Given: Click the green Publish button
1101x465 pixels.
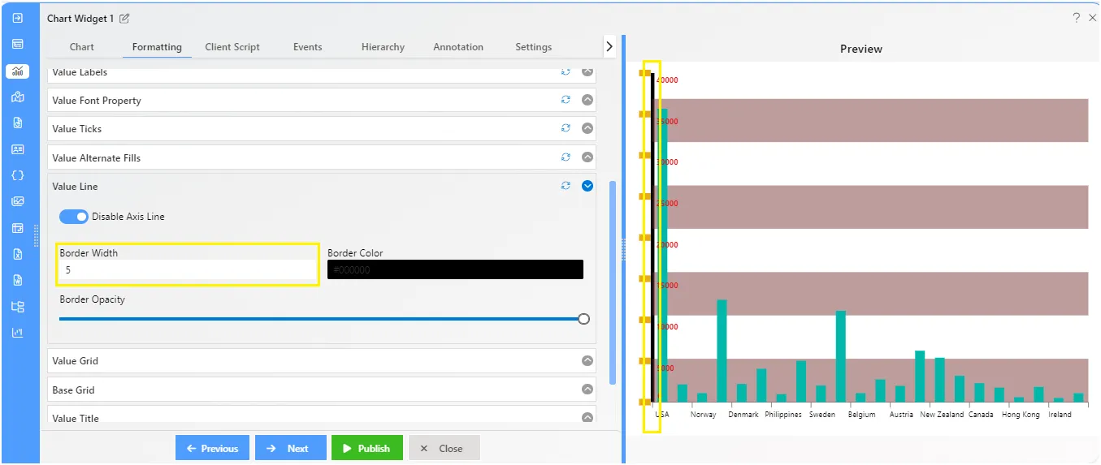Looking at the screenshot, I should pyautogui.click(x=367, y=448).
